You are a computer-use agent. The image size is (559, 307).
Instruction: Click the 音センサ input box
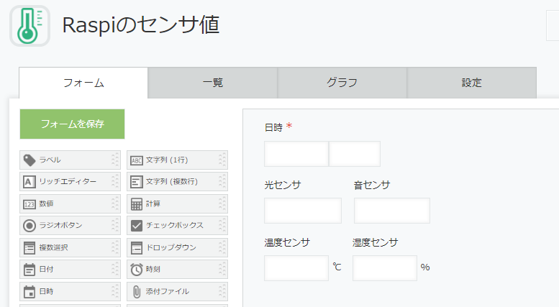[392, 211]
